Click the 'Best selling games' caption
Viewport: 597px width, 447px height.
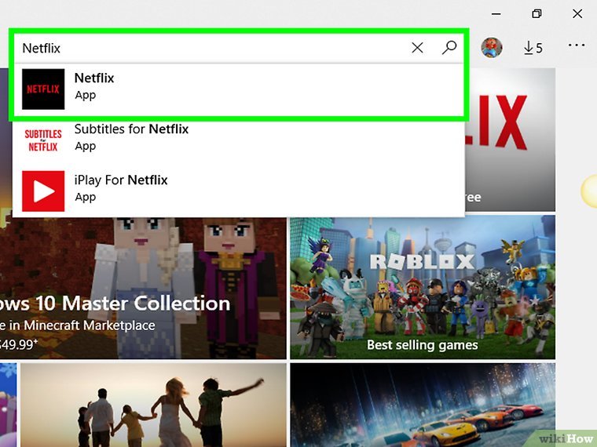pyautogui.click(x=423, y=345)
